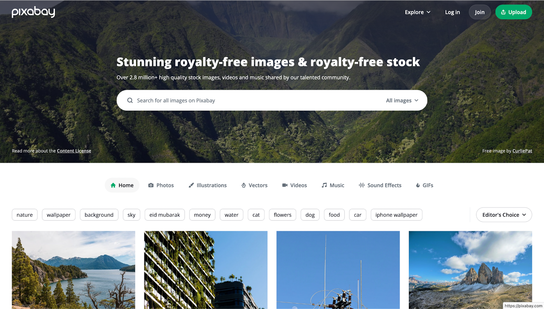Click the Join button

(x=479, y=12)
